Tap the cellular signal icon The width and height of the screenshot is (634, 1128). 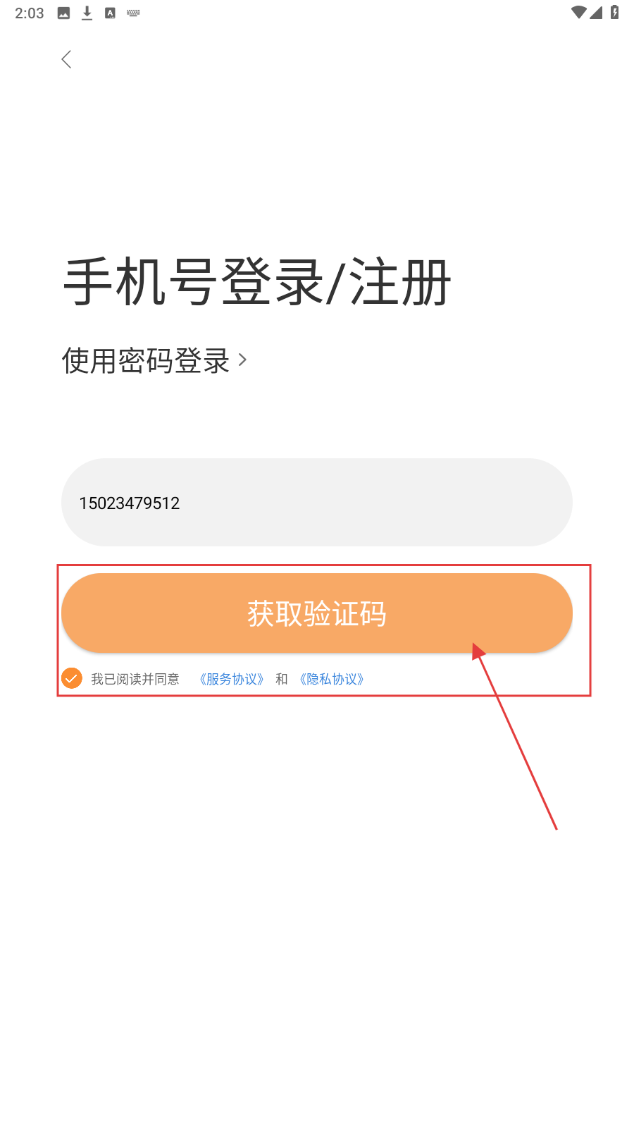tap(596, 12)
